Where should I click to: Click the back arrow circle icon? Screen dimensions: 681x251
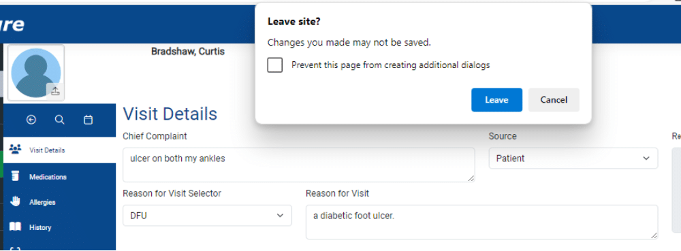coord(31,120)
